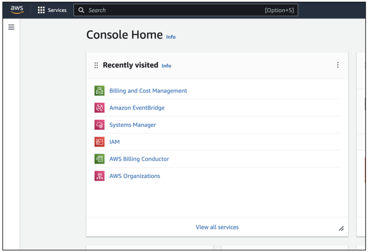This screenshot has width=368, height=252.
Task: Open Recently visited widget options menu
Action: (337, 65)
